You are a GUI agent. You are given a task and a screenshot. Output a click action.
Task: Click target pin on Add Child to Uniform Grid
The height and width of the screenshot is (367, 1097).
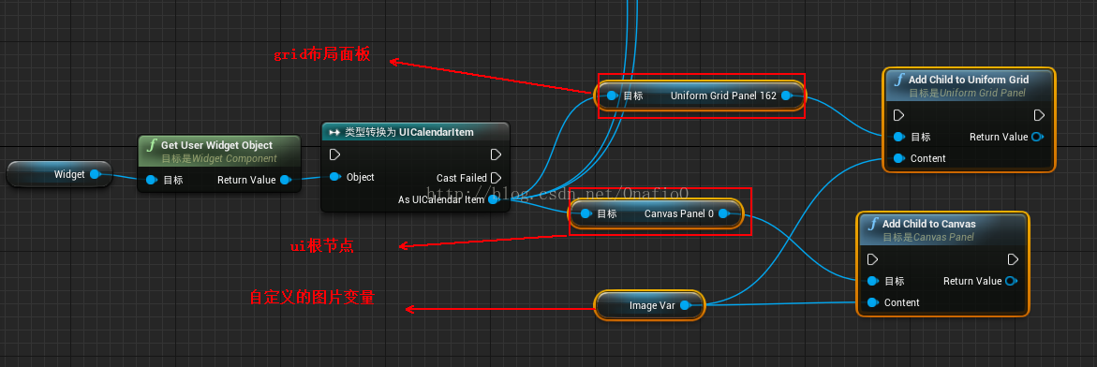pyautogui.click(x=899, y=137)
